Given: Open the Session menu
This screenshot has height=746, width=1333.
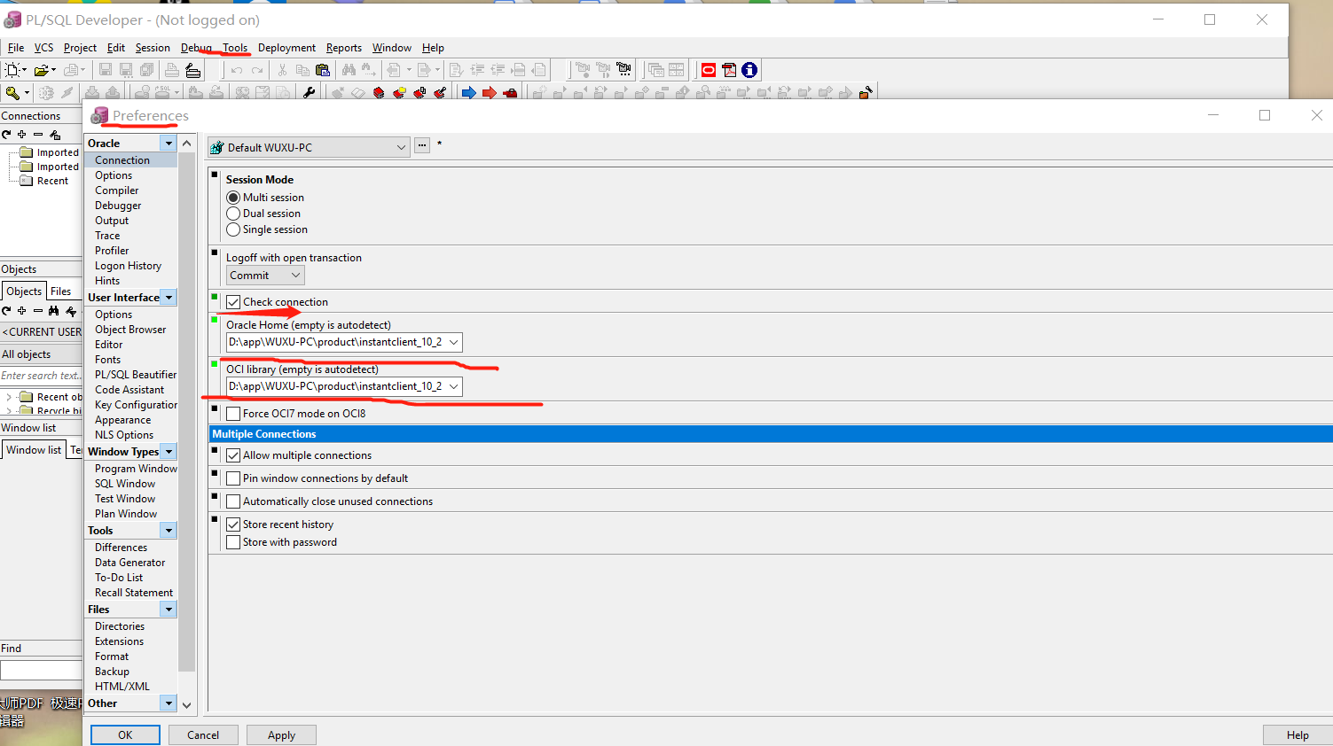Looking at the screenshot, I should pyautogui.click(x=153, y=48).
